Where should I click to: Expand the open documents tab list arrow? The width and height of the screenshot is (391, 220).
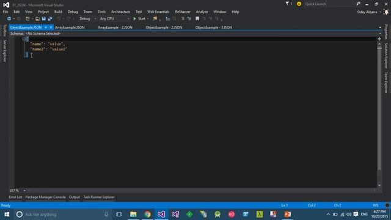[380, 28]
